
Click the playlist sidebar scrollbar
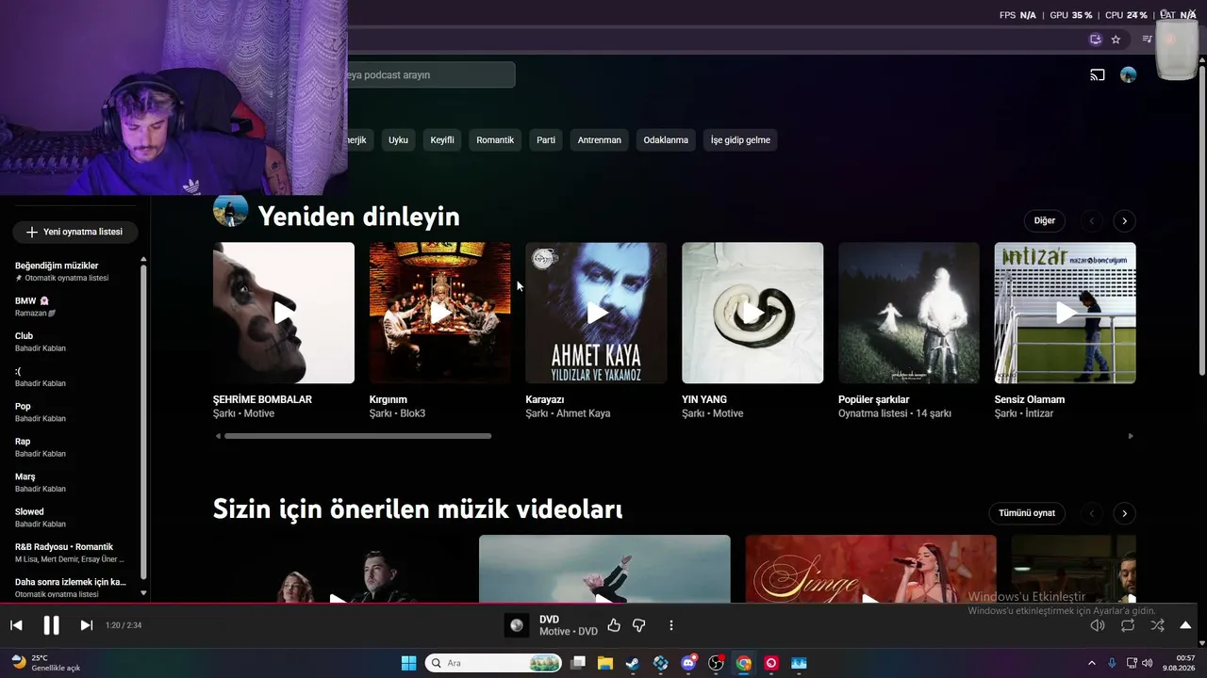tap(143, 422)
